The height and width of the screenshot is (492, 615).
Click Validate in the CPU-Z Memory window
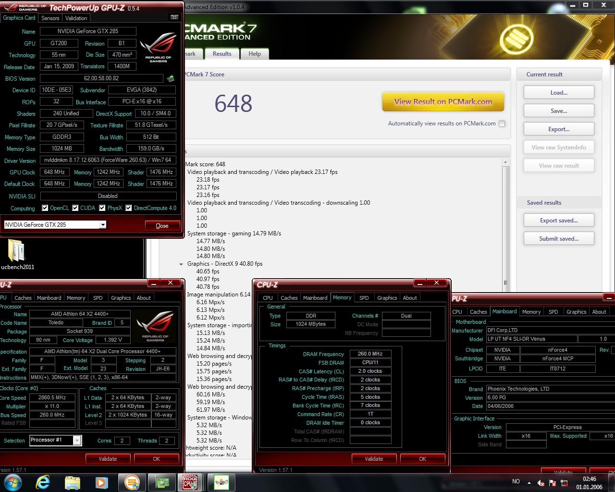pyautogui.click(x=374, y=458)
